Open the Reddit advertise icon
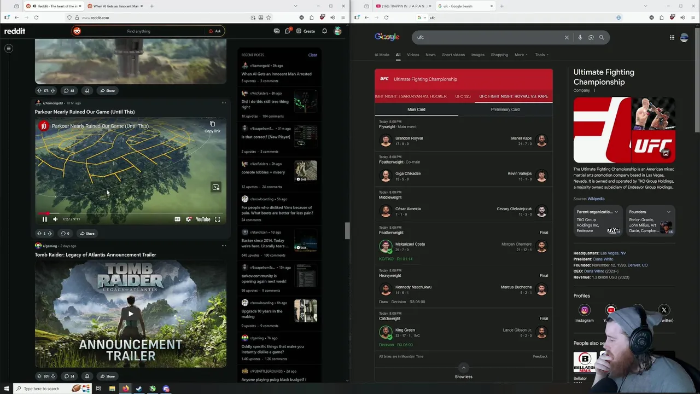Viewport: 700px width, 394px height. point(277,31)
